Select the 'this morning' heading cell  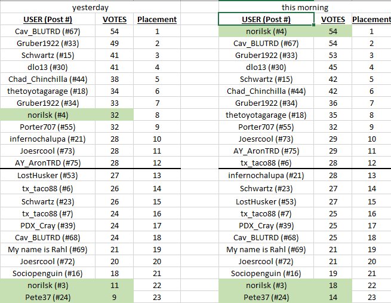[304, 7]
